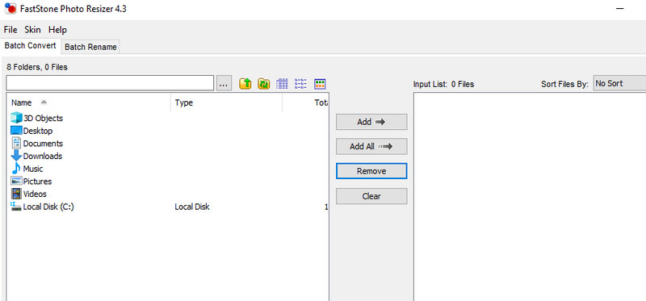The width and height of the screenshot is (646, 301).
Task: Sort by the Type column header
Action: [x=226, y=102]
